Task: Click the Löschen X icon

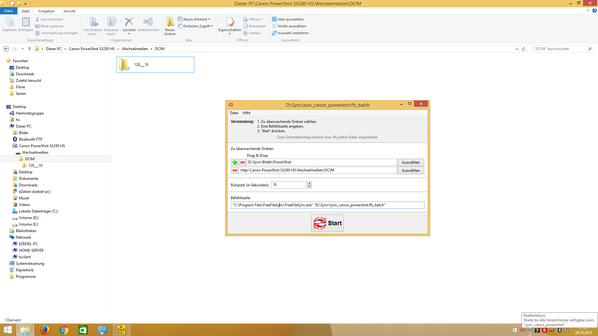Action: pos(129,22)
